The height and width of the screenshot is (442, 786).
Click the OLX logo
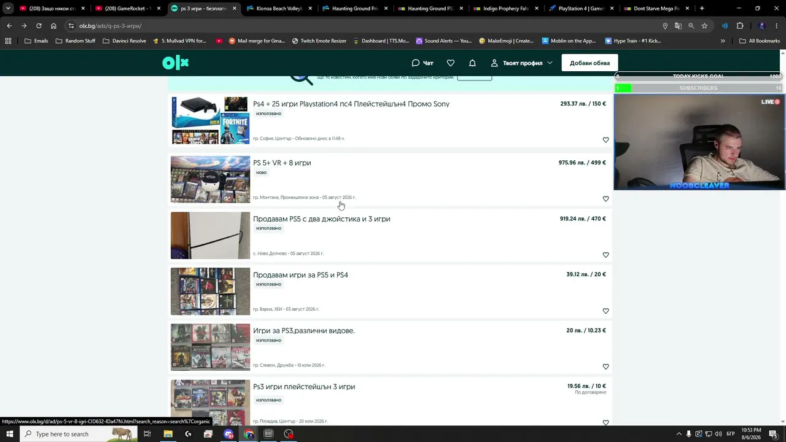pos(175,63)
